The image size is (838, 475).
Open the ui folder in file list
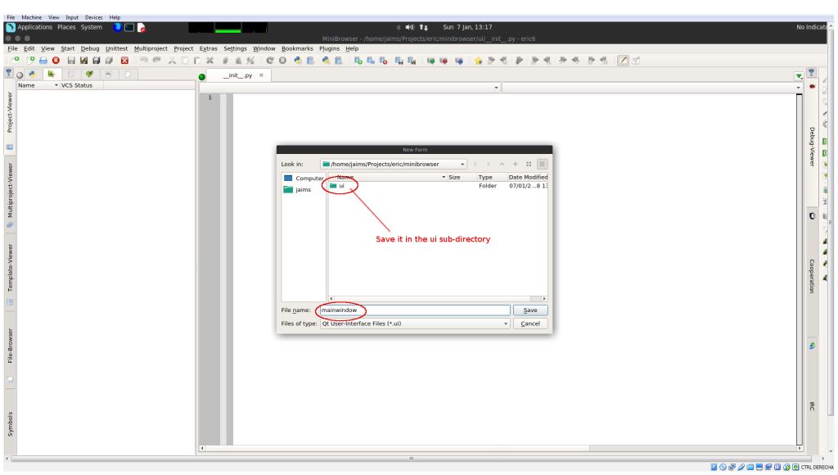tap(341, 186)
